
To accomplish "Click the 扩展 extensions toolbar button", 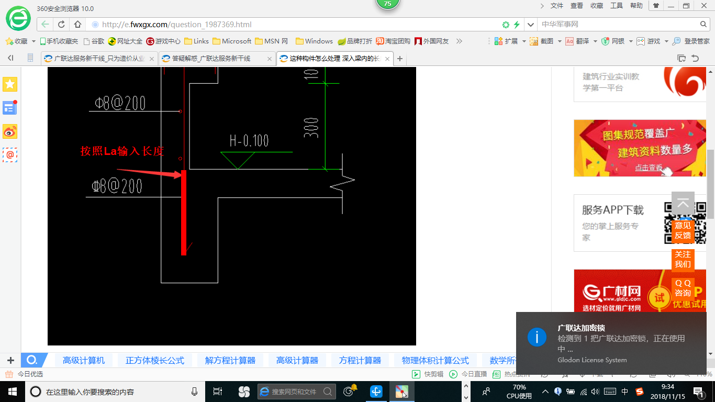I will (506, 41).
